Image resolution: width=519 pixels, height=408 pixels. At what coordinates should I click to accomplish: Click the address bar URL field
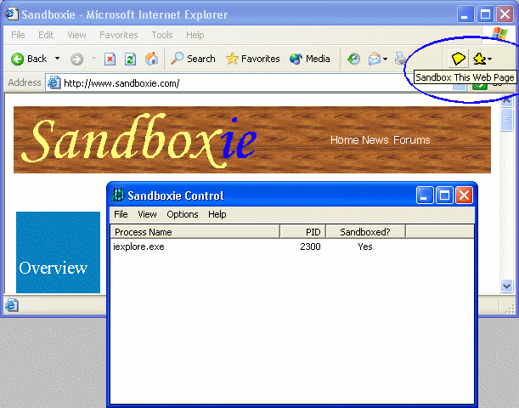(255, 83)
